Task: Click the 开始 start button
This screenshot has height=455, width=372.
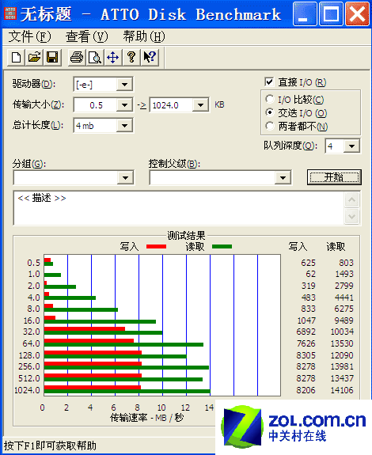Action: pos(334,177)
